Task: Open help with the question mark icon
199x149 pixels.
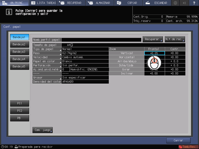Action: click(x=194, y=3)
